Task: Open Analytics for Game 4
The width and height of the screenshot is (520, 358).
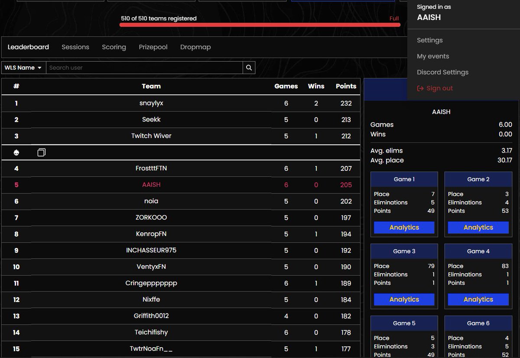Action: [x=478, y=299]
